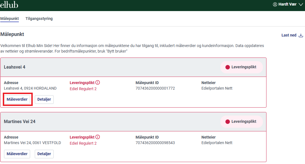Open Detaljer for Leahsvei 4

44,99
